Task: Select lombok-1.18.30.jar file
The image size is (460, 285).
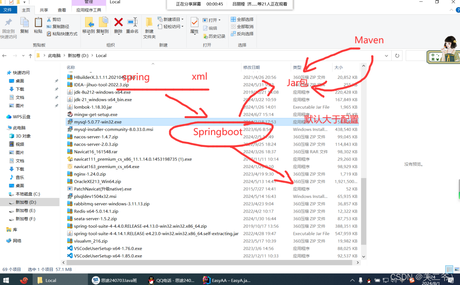Action: pos(93,107)
